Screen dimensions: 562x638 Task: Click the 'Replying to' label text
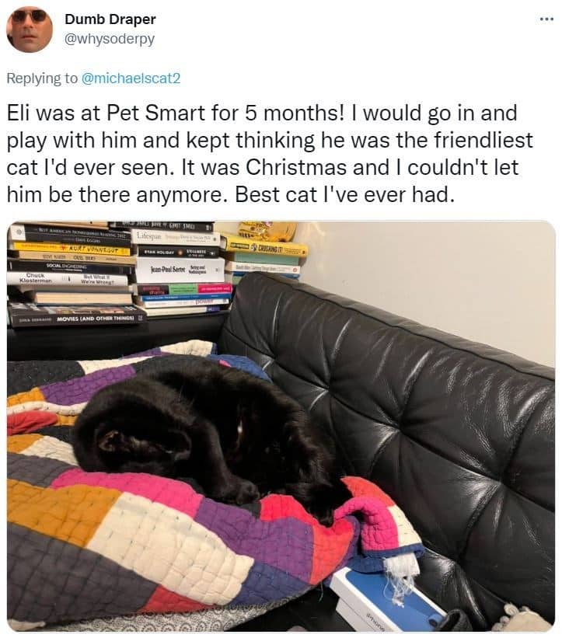tap(41, 78)
